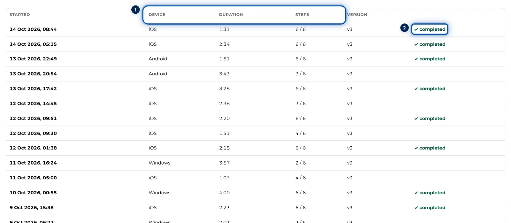The width and height of the screenshot is (511, 223).
Task: Click the duration 3:28 cell
Action: (224, 88)
